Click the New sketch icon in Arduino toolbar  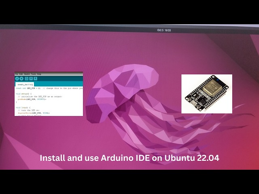[27, 78]
